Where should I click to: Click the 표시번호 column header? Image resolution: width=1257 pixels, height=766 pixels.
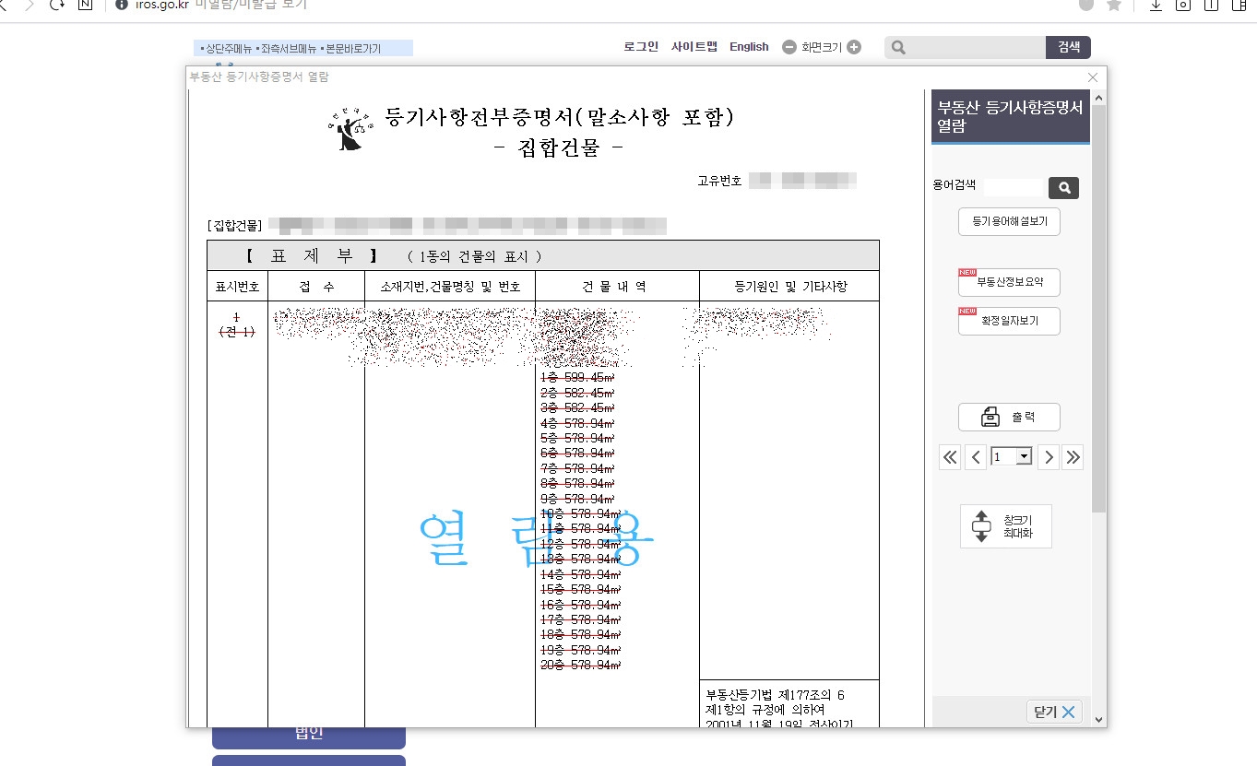237,286
